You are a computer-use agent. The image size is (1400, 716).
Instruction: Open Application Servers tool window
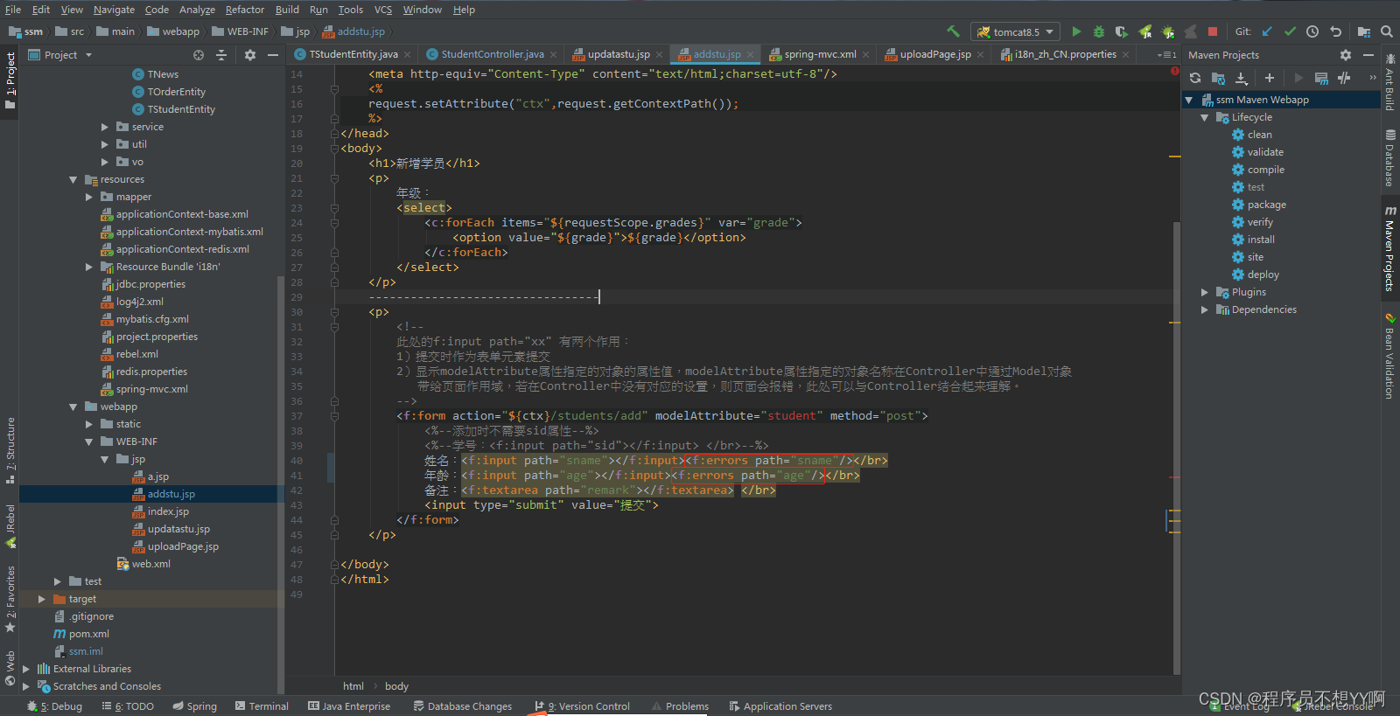pos(780,706)
